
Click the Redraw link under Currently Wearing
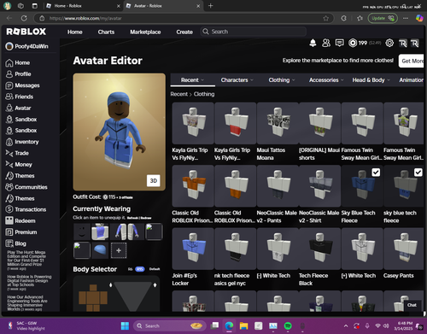pos(146,218)
